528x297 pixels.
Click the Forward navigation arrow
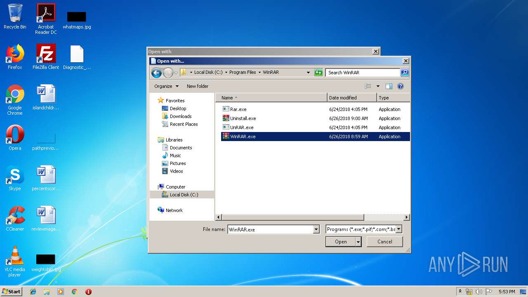168,73
